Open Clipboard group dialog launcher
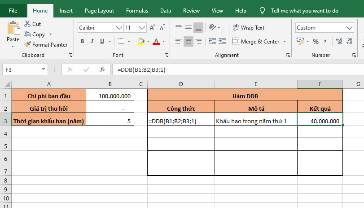The image size is (364, 208). [70, 55]
